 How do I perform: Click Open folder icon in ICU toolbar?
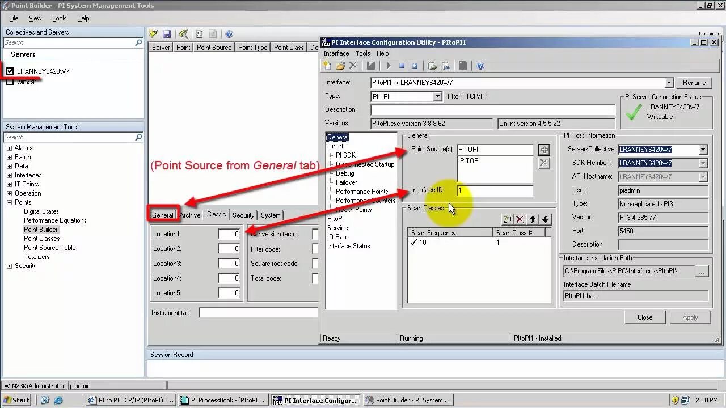(340, 66)
